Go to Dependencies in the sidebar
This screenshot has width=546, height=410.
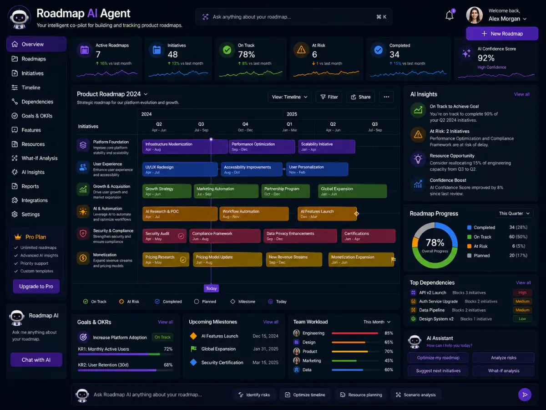tap(36, 102)
